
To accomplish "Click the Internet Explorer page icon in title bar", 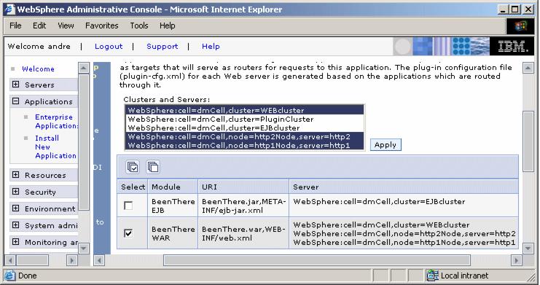I will (x=9, y=9).
